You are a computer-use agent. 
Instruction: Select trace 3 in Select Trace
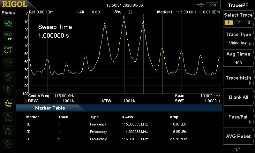(x=249, y=23)
